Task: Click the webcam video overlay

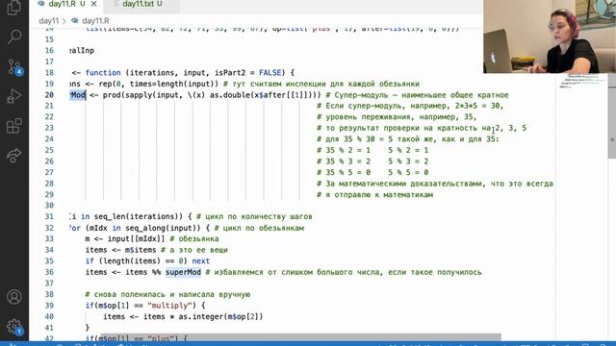Action: pos(550,37)
